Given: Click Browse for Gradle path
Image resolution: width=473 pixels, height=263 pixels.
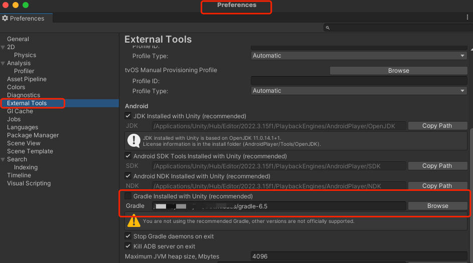Looking at the screenshot, I should click(437, 206).
